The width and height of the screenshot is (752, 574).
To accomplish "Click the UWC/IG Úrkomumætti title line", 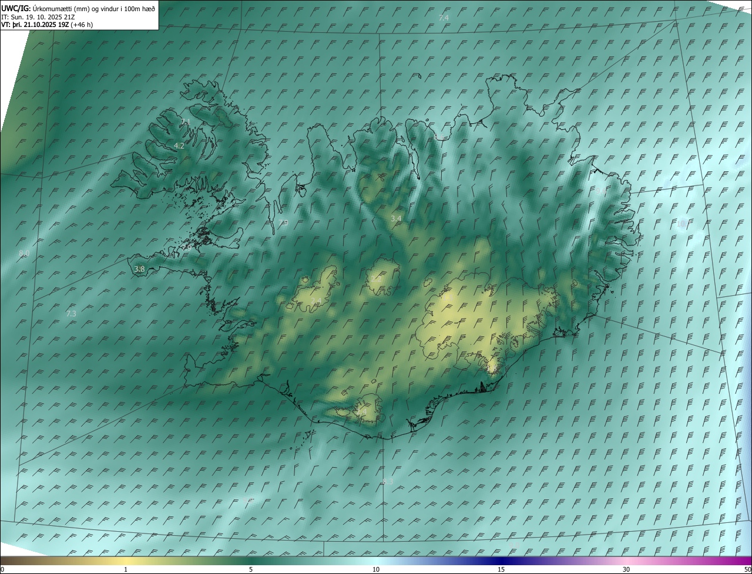I will [78, 9].
